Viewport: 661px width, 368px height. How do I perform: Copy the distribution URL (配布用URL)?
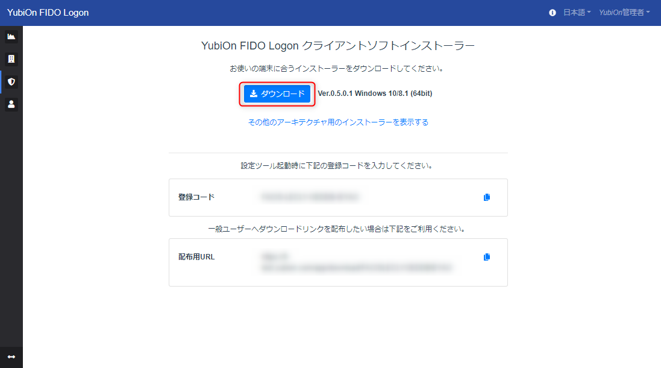[487, 257]
